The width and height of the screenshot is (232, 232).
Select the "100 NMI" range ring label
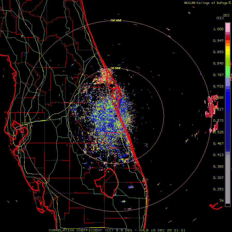point(116,20)
